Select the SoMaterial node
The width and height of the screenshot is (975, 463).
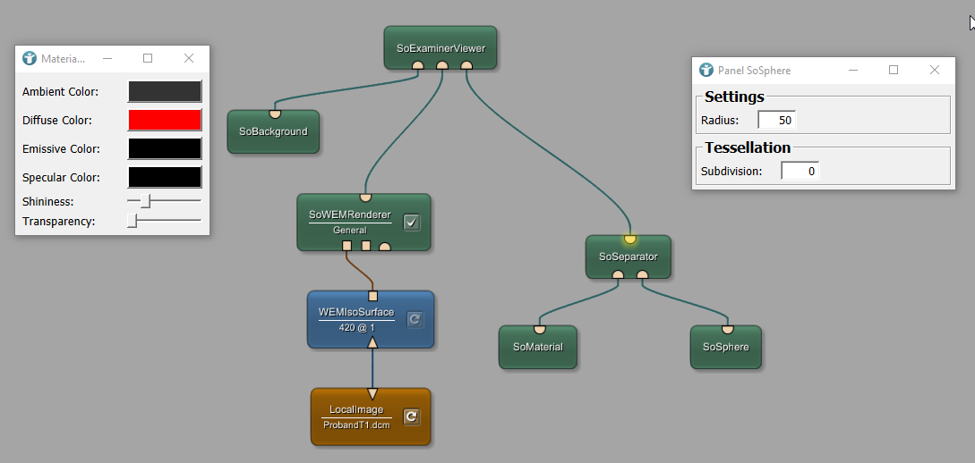coord(538,348)
